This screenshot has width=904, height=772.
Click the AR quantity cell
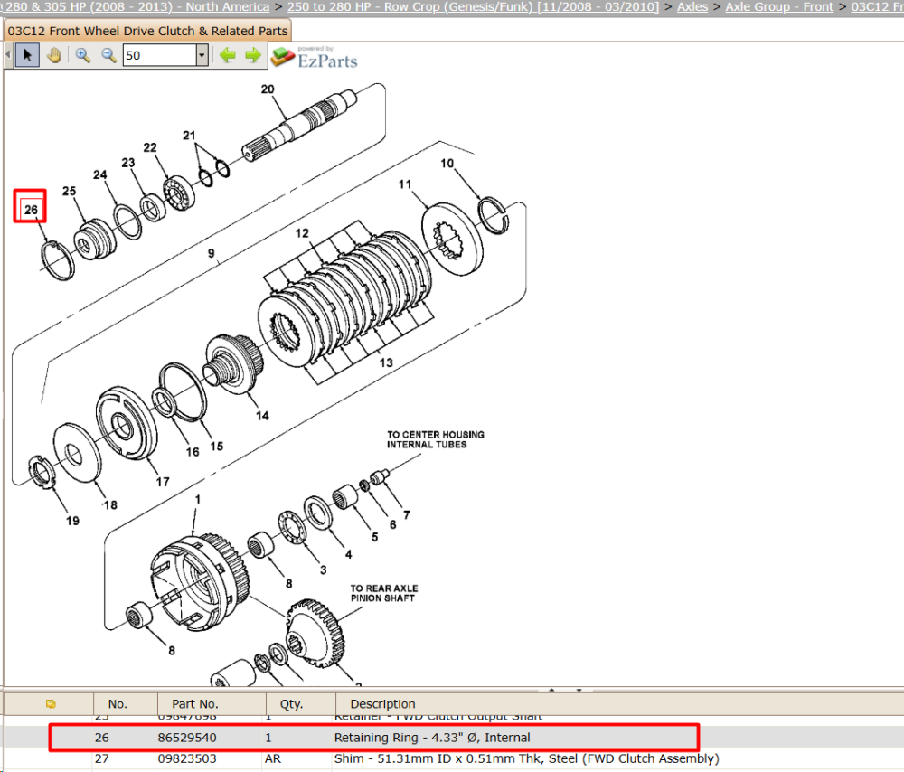[x=273, y=758]
